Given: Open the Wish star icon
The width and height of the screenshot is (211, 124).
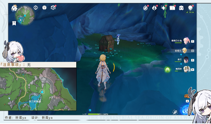Looking at the screenshot, I should coord(163,8).
